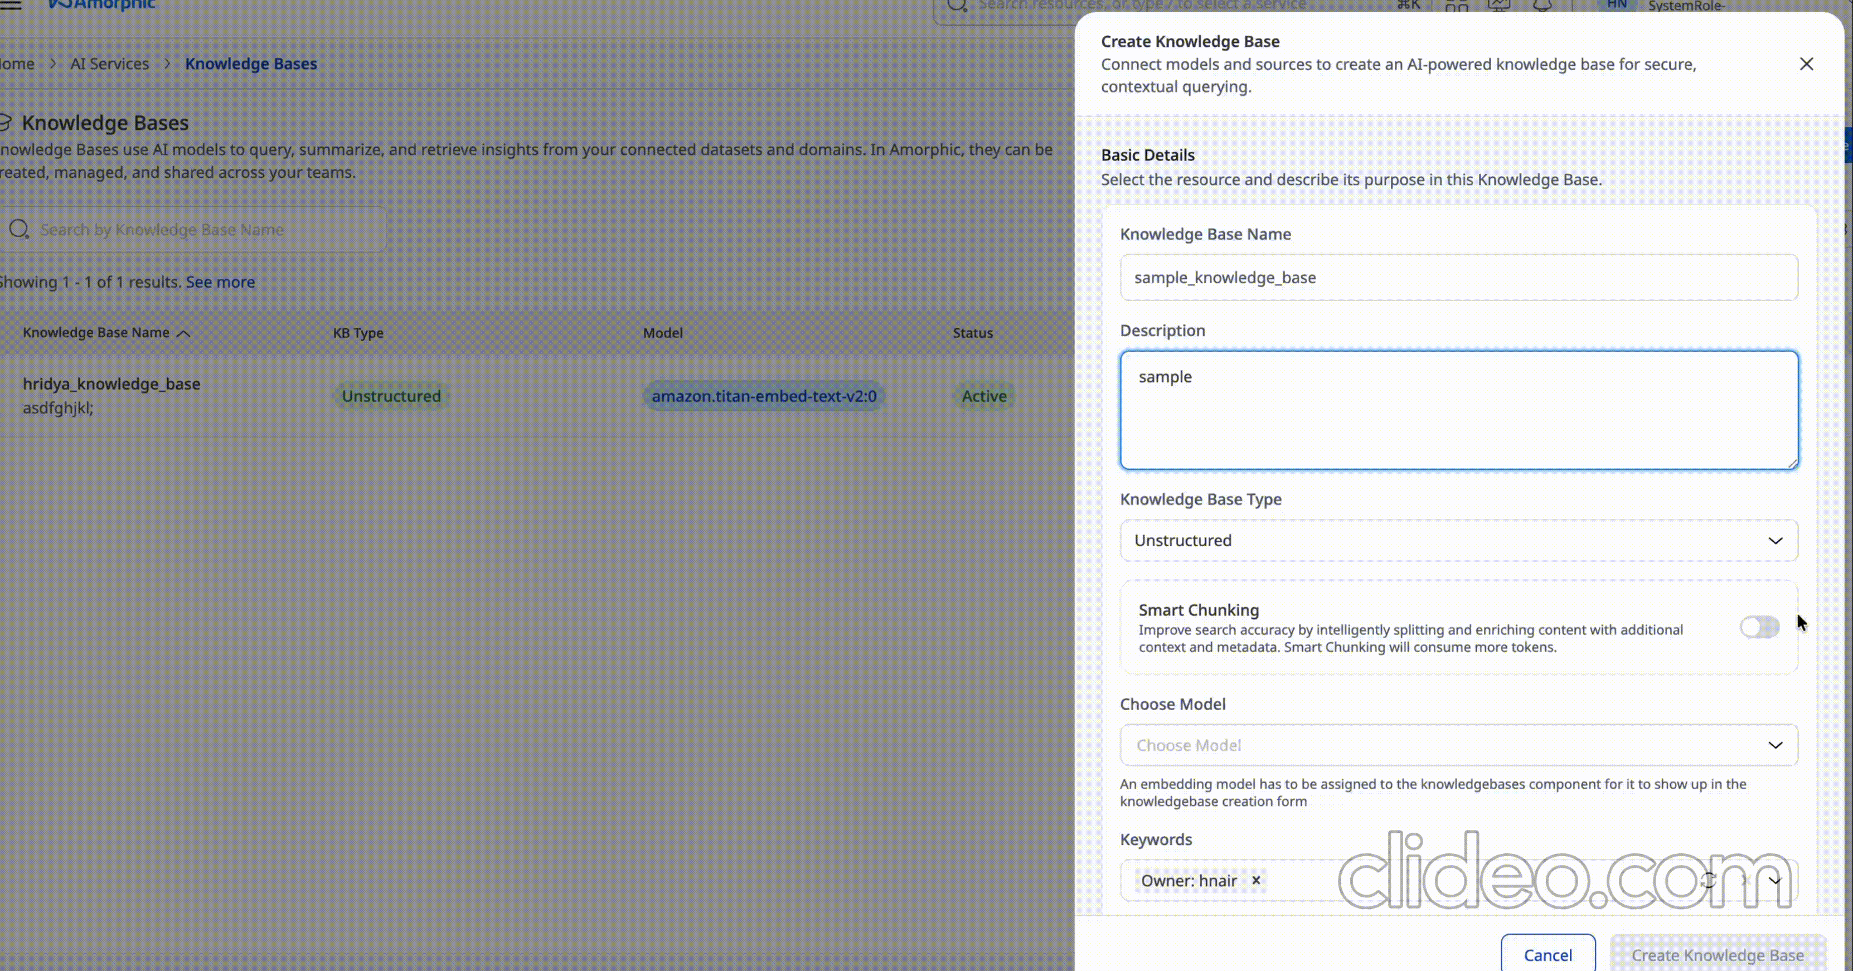The height and width of the screenshot is (971, 1853).
Task: Click the 'Search by Knowledge Base Name' box
Action: 193,230
